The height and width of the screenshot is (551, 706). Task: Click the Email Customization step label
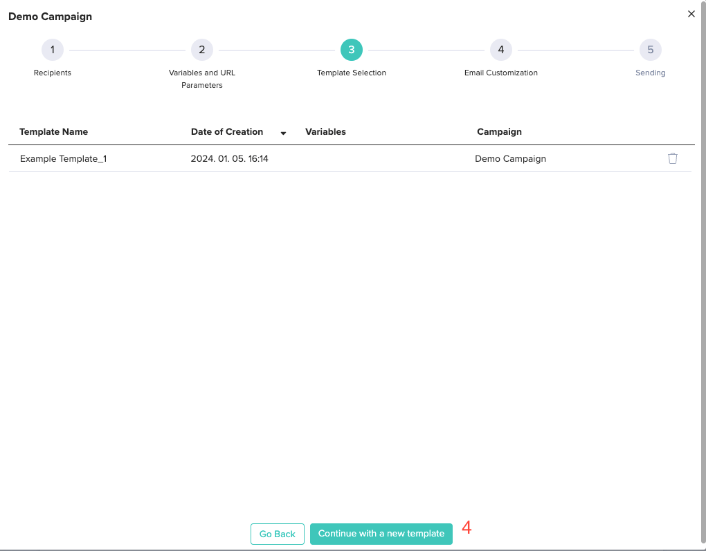(x=500, y=73)
